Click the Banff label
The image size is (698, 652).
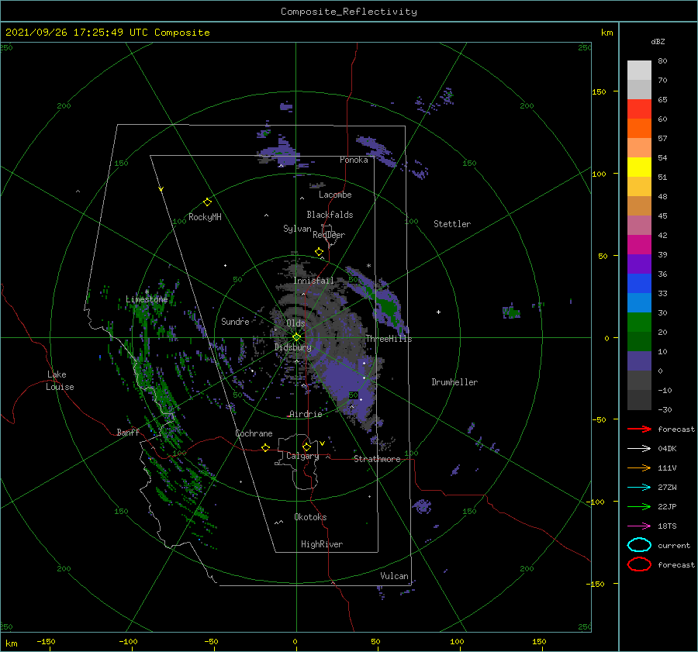pyautogui.click(x=128, y=432)
